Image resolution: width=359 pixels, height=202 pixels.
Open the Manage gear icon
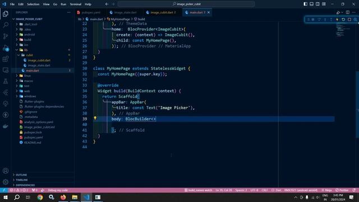6,182
